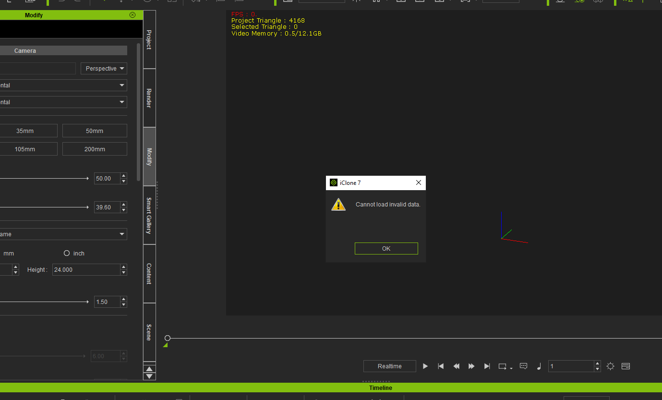The height and width of the screenshot is (400, 662).
Task: Select the 200mm lens preset
Action: 95,149
